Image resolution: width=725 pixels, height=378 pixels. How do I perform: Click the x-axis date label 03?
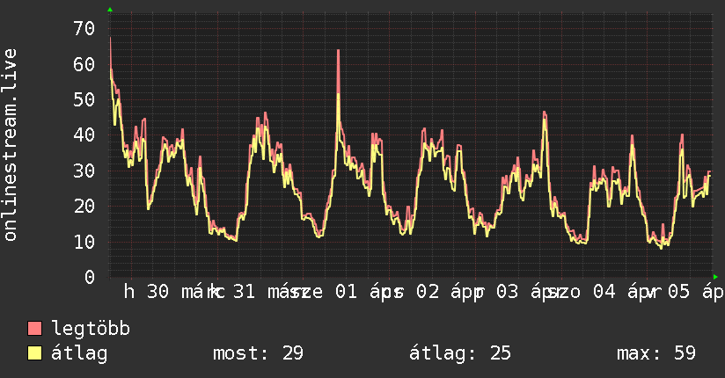click(508, 292)
